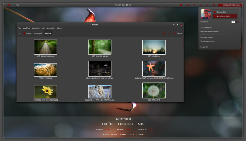
Task: Click the file name DSC_0002.JPG
Action: [154, 100]
